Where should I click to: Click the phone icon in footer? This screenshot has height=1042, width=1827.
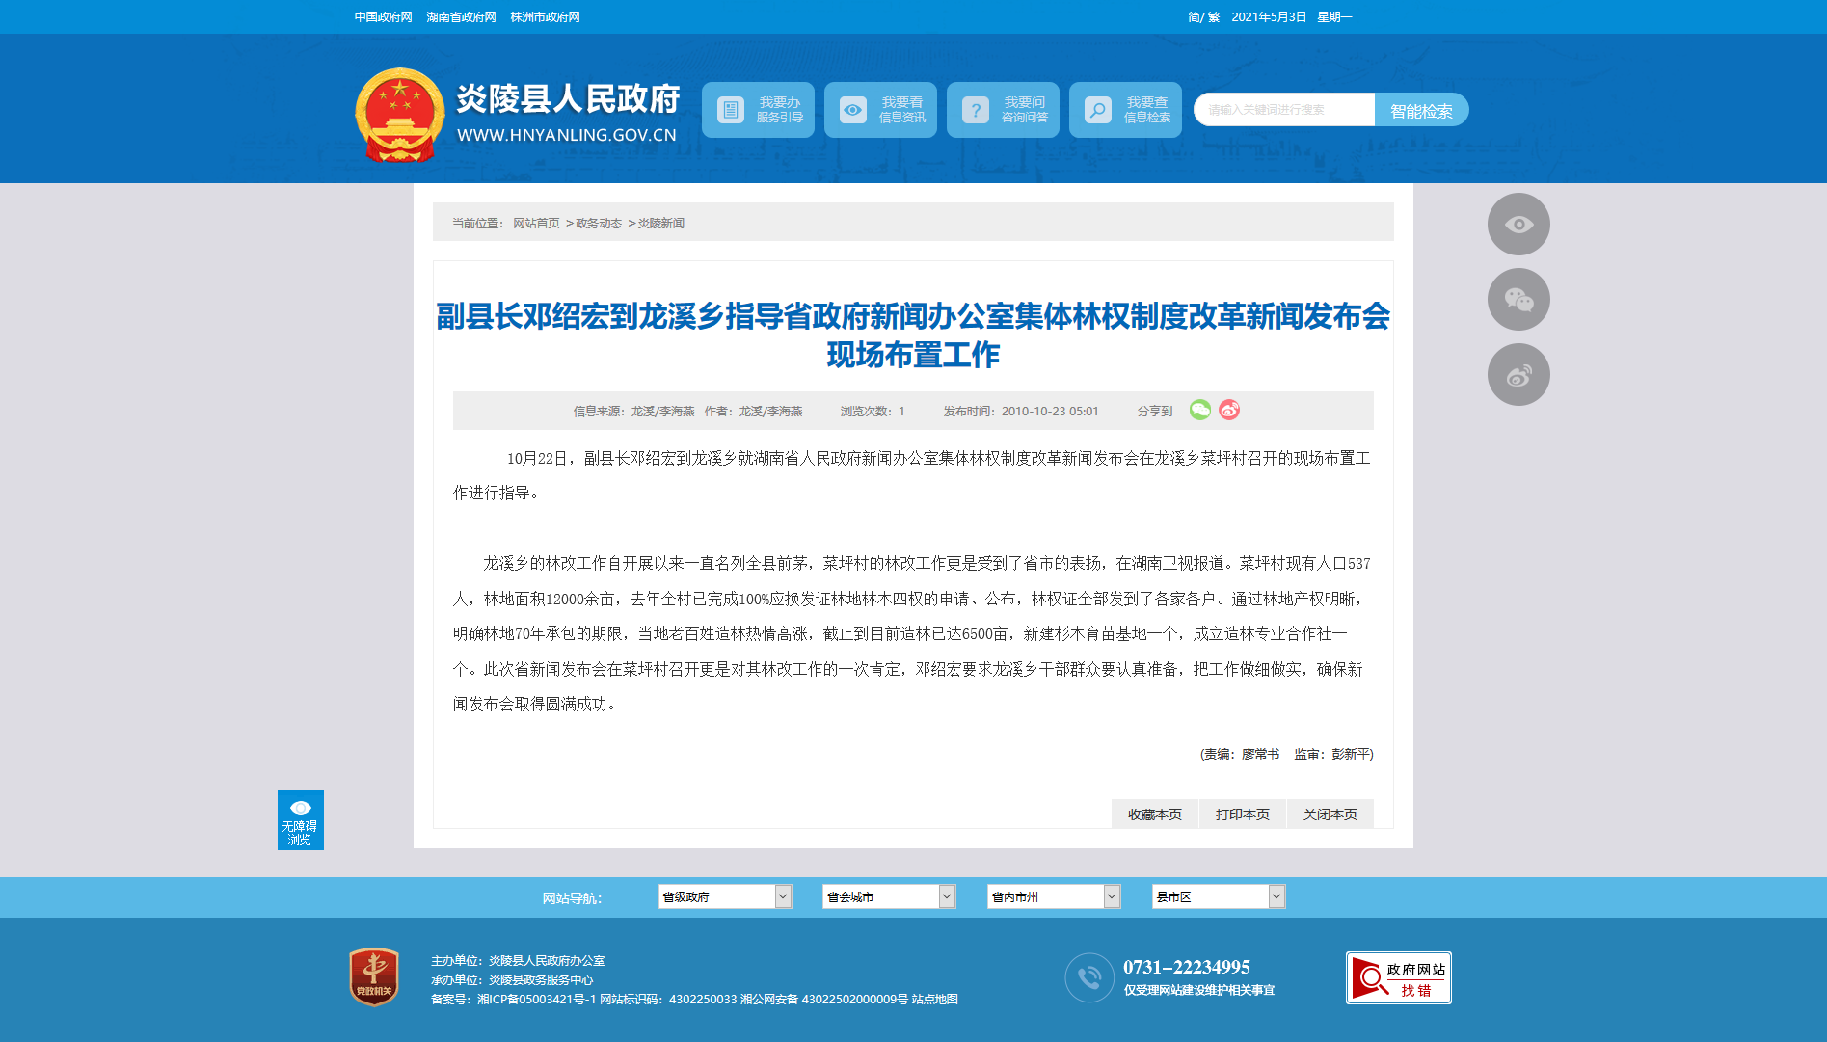1089,977
